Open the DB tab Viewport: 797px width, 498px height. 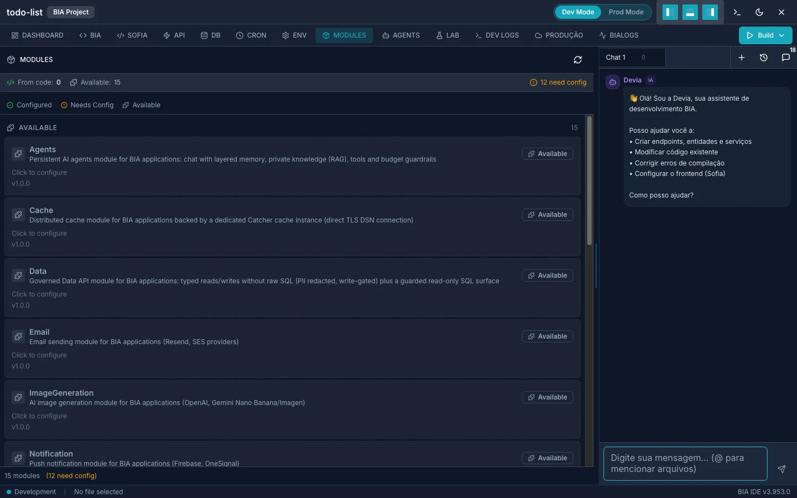211,35
